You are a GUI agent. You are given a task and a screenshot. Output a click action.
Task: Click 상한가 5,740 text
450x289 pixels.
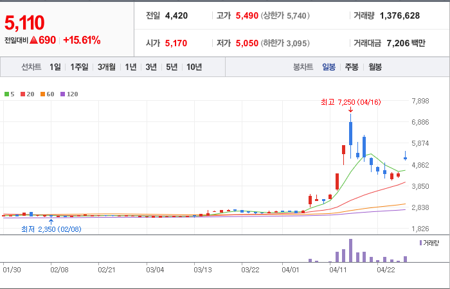tap(285, 15)
